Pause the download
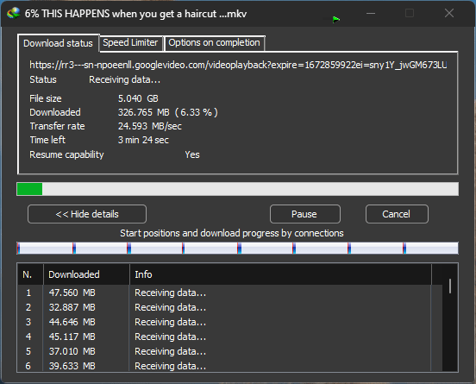The width and height of the screenshot is (476, 384). coord(304,214)
